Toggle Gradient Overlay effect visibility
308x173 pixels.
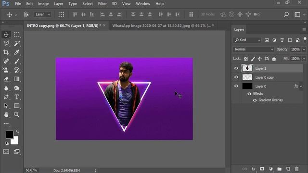click(x=255, y=100)
